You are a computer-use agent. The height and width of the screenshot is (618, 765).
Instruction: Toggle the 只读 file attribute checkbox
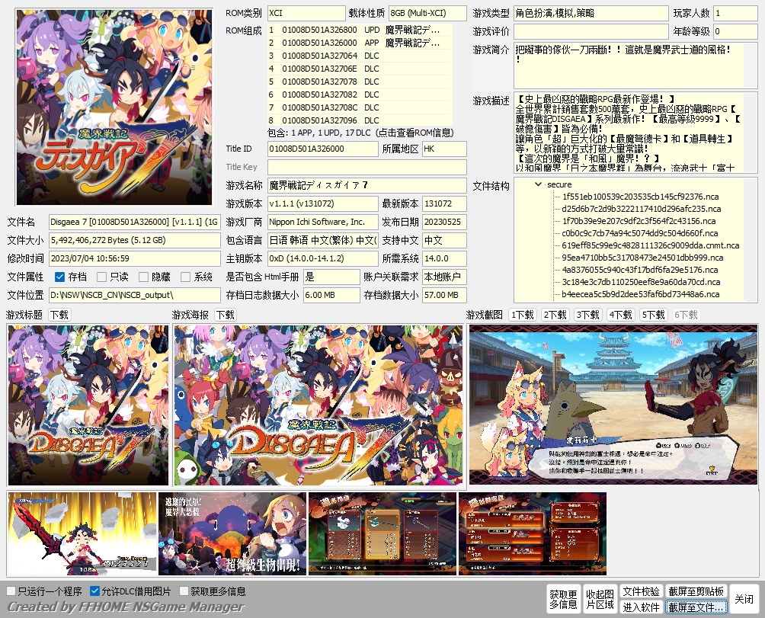point(101,277)
